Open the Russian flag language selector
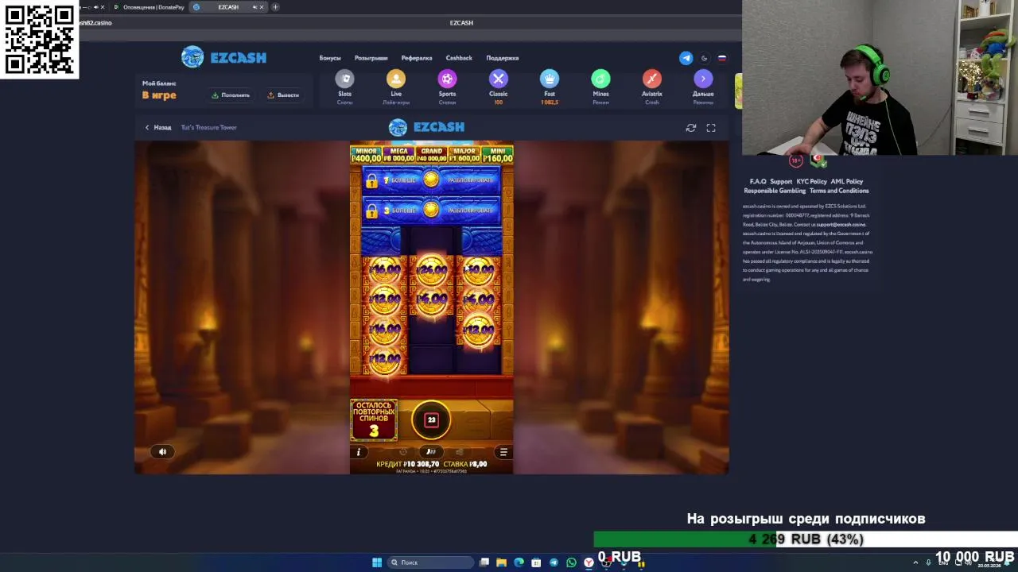Screen dimensions: 1018x572 [722, 58]
